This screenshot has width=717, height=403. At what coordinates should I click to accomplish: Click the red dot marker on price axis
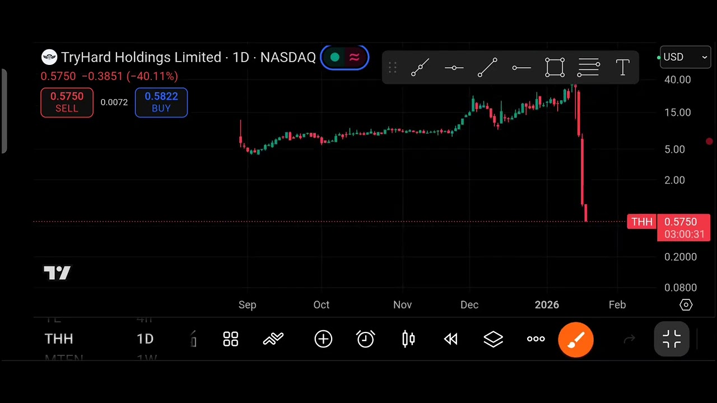[x=709, y=142]
